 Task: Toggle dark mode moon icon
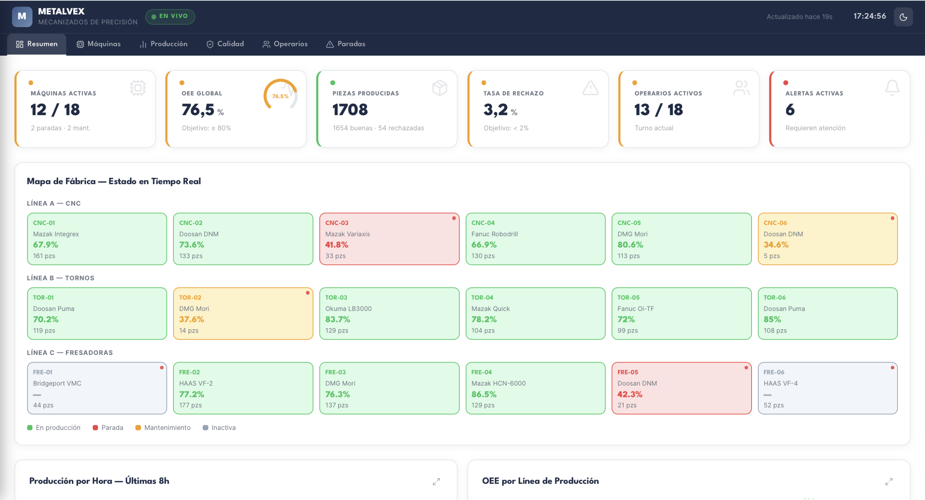point(903,17)
